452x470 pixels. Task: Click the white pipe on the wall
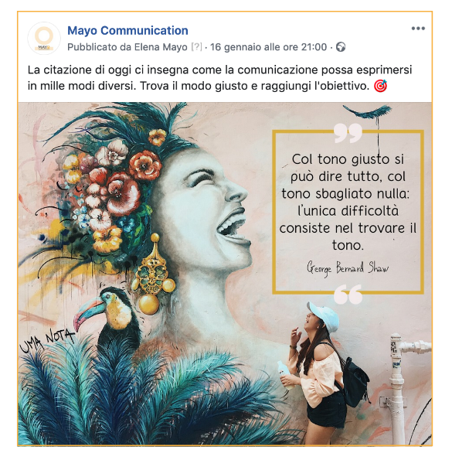(x=404, y=388)
